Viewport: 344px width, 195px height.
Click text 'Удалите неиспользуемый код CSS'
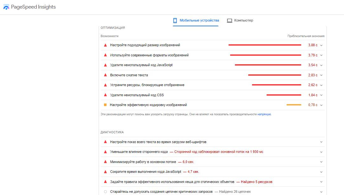tap(137, 95)
